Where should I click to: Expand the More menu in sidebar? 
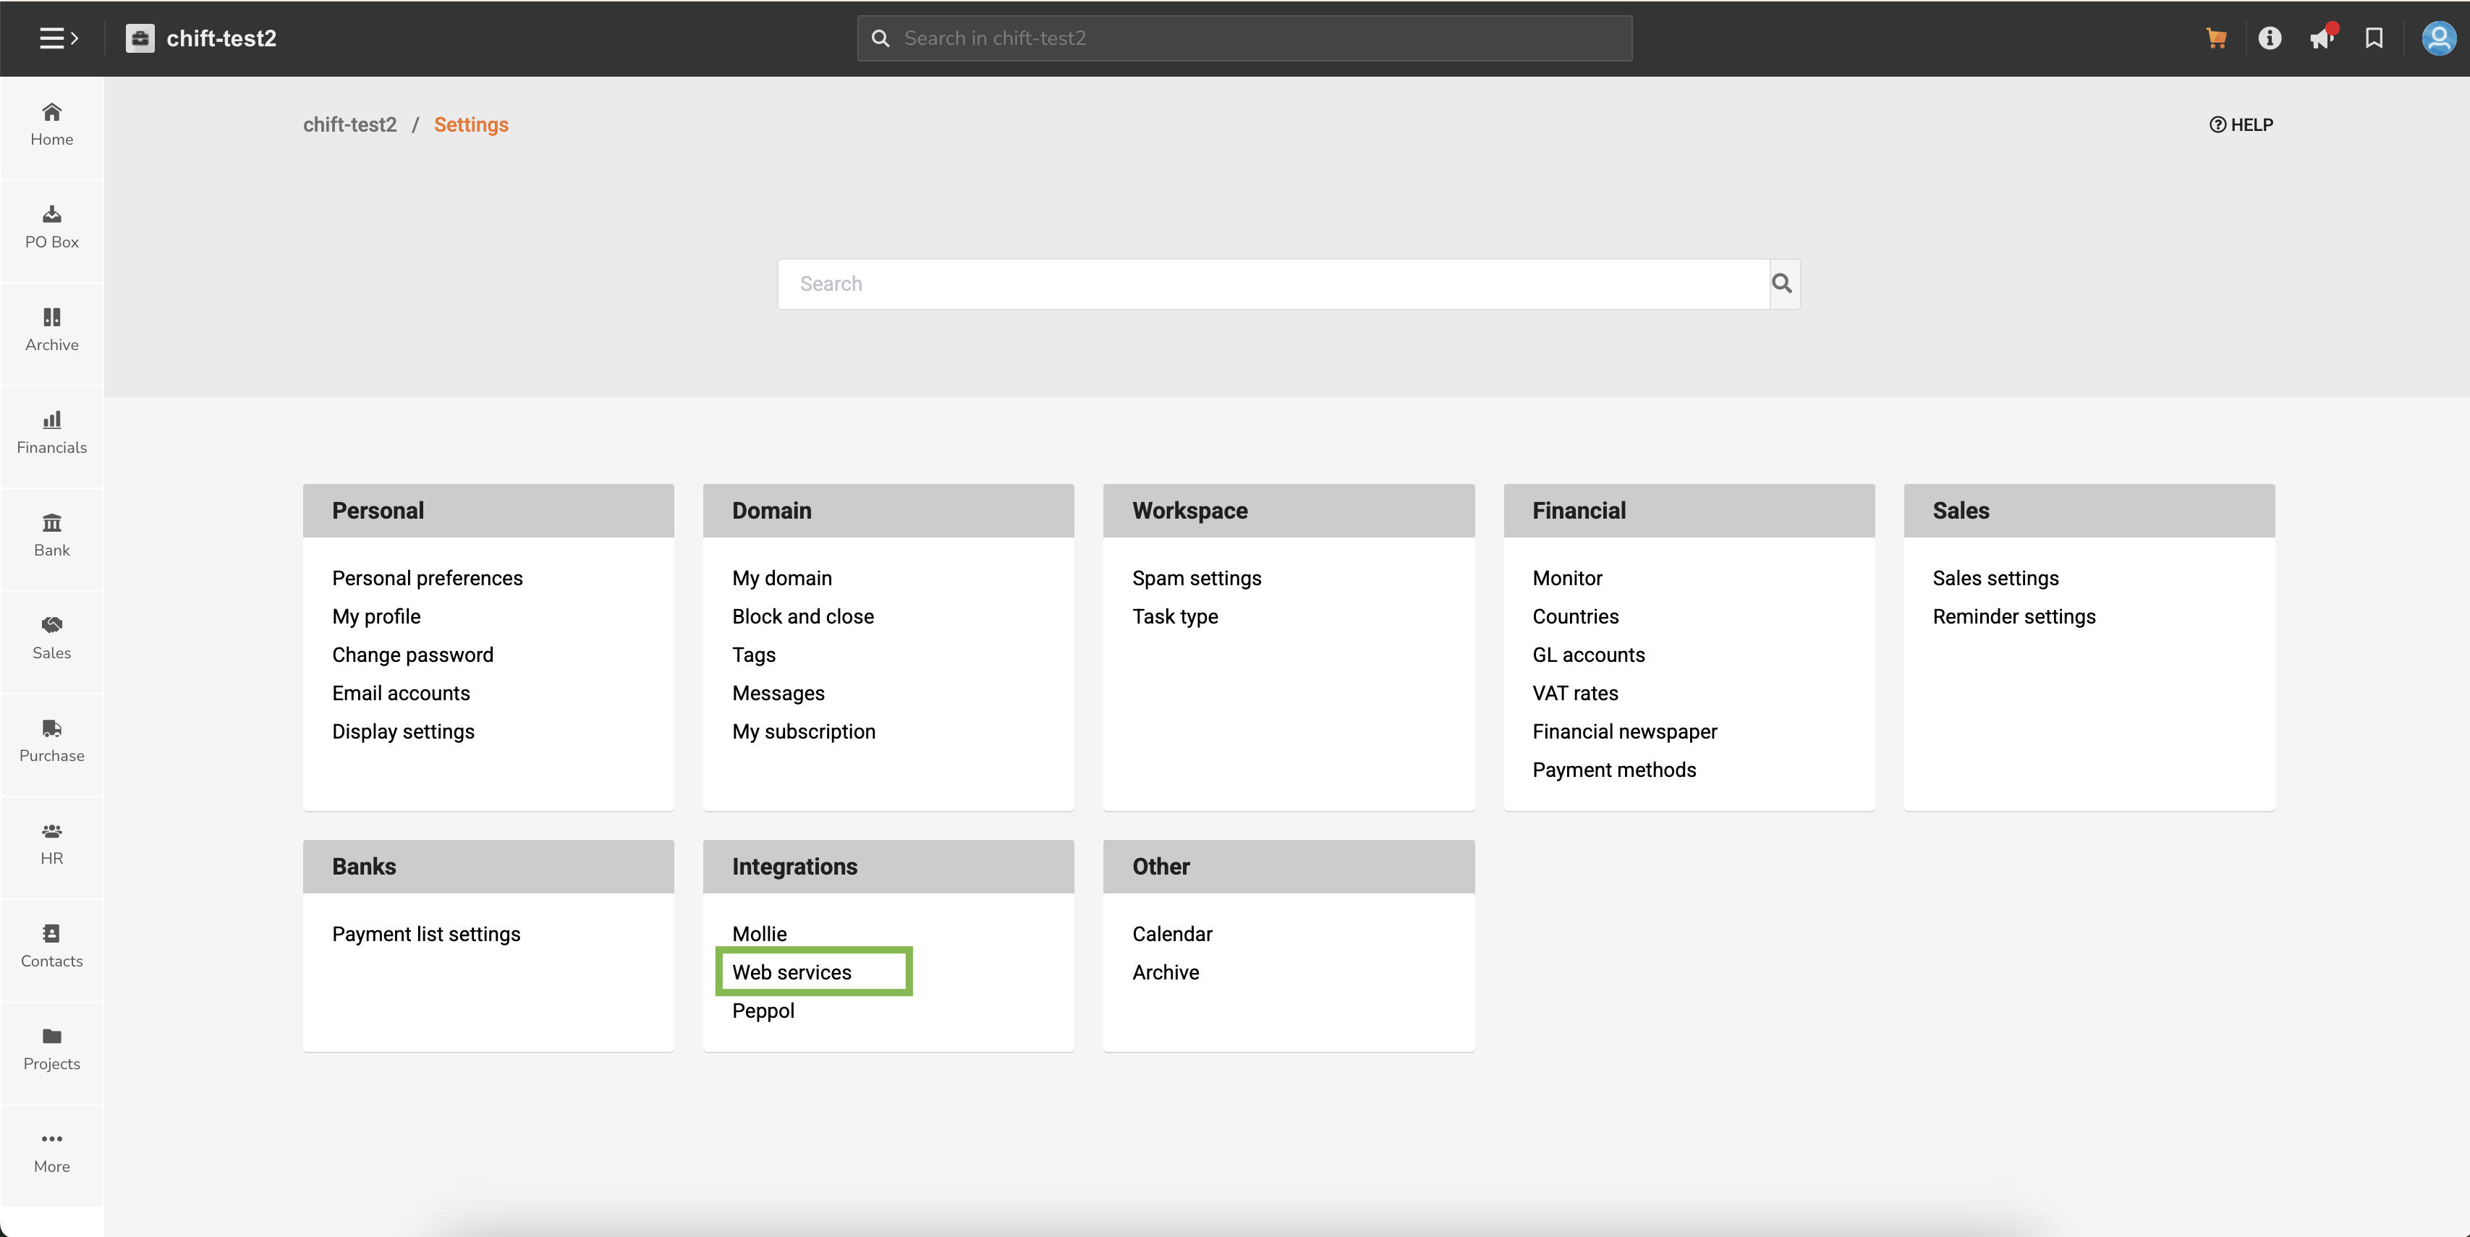[52, 1151]
